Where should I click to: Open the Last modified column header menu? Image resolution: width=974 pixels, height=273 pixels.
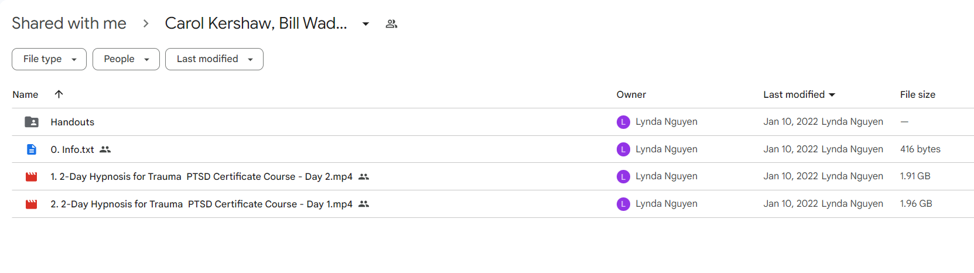click(799, 94)
